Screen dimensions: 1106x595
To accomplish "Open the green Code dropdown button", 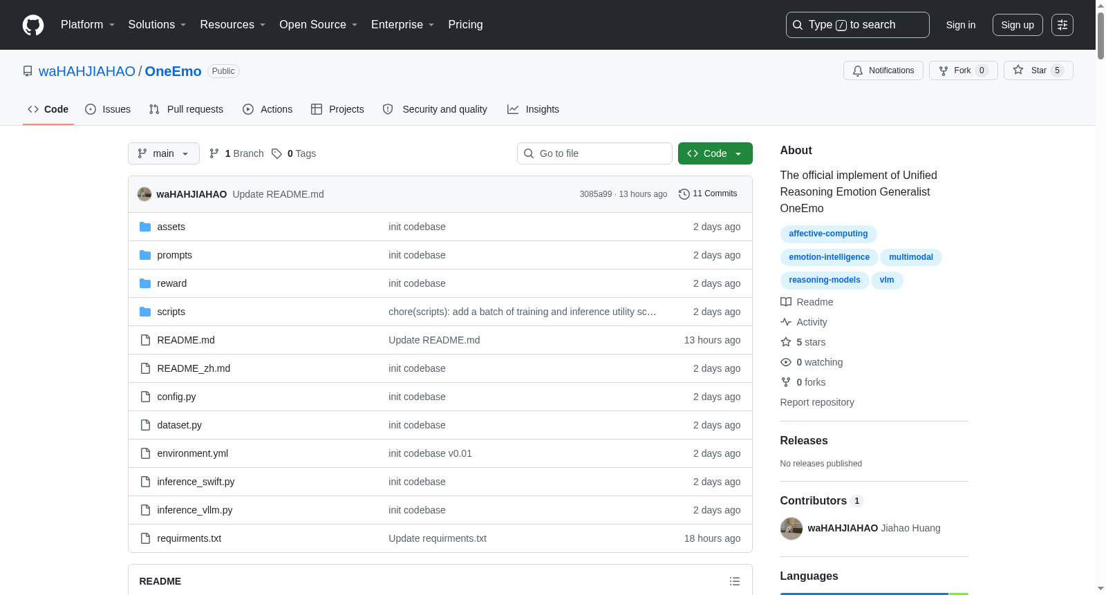I will coord(715,153).
